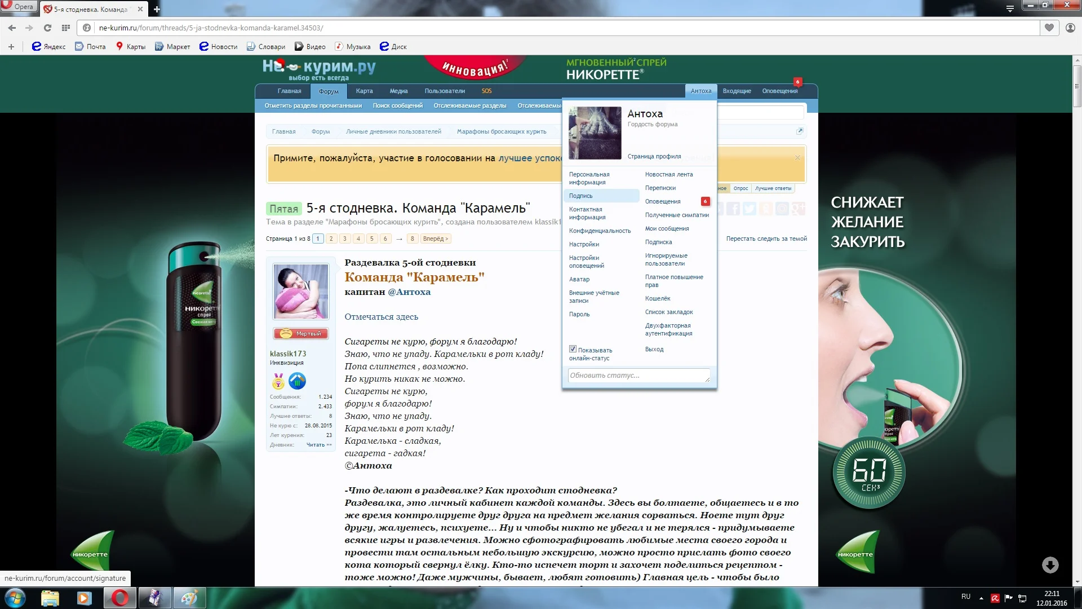1082x609 pixels.
Task: Add the page to bookmarks via heart icon
Action: point(1049,27)
